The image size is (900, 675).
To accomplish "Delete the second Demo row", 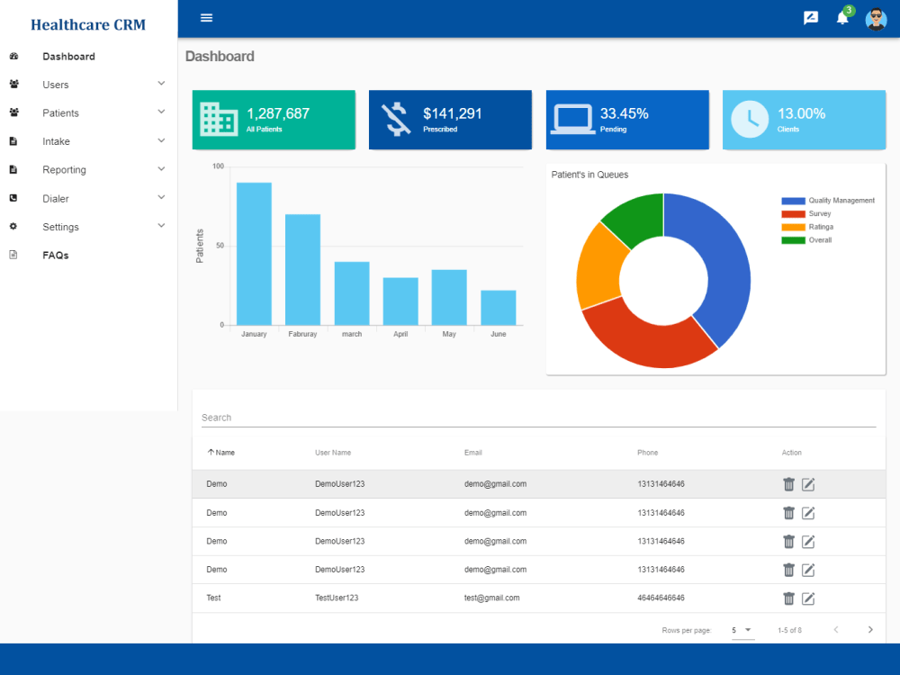I will click(788, 513).
